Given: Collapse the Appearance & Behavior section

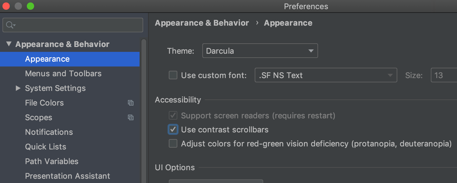Looking at the screenshot, I should click(9, 44).
